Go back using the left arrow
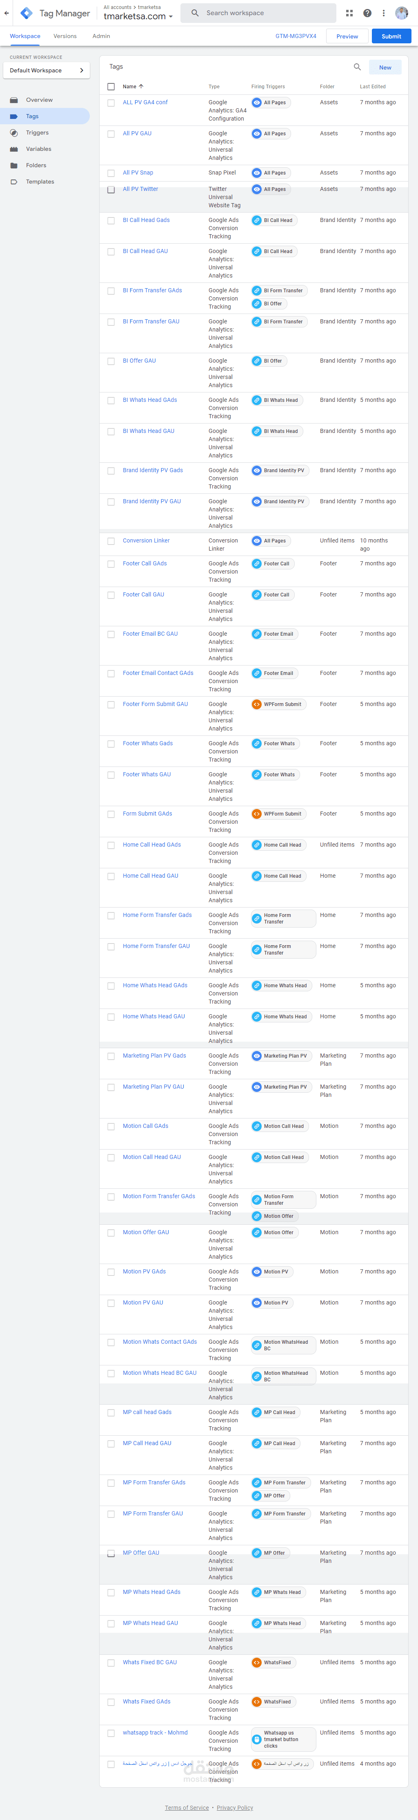Image resolution: width=418 pixels, height=1820 pixels. [x=7, y=13]
